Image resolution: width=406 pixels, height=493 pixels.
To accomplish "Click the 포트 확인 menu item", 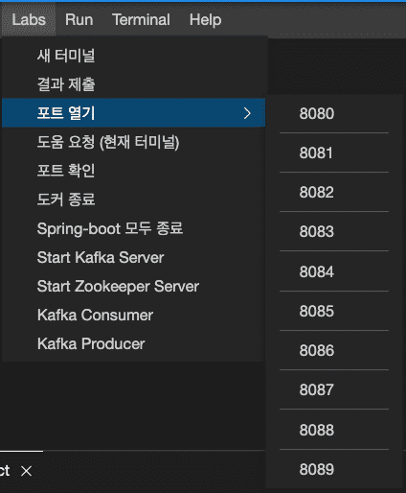I will tap(133, 171).
